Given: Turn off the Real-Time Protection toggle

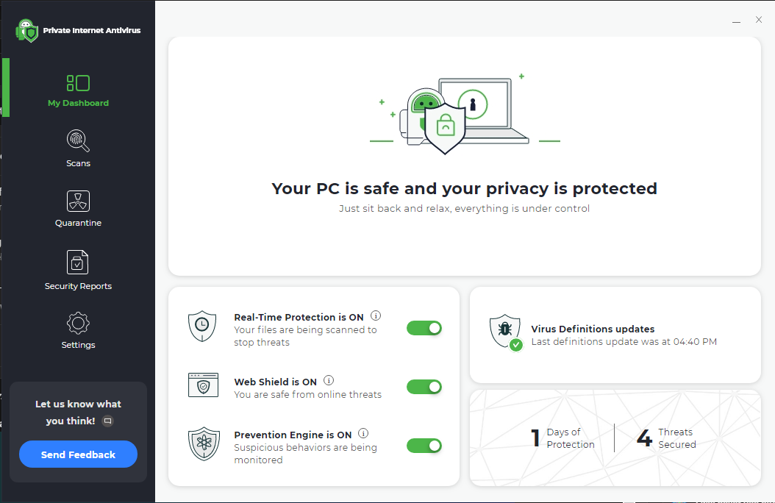Looking at the screenshot, I should tap(424, 328).
